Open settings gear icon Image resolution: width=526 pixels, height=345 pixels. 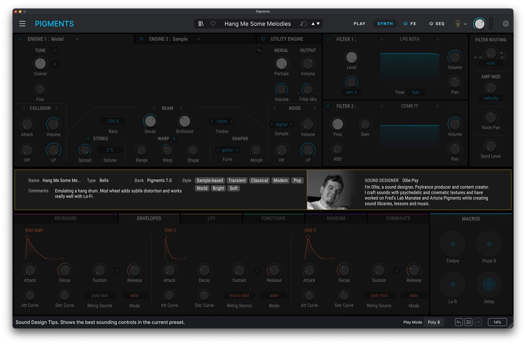coord(505,24)
